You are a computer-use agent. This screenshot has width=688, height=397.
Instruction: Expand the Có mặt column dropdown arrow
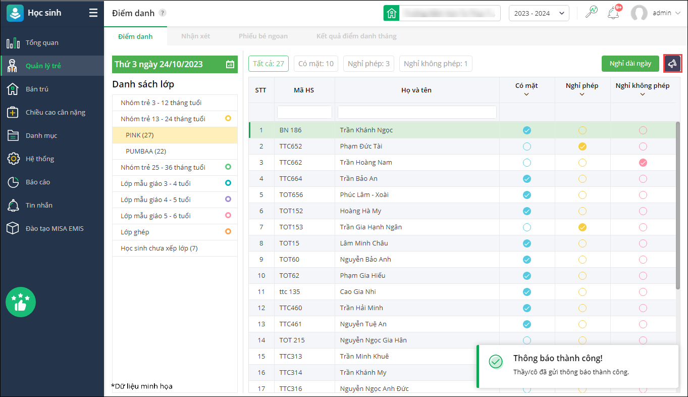pyautogui.click(x=526, y=94)
